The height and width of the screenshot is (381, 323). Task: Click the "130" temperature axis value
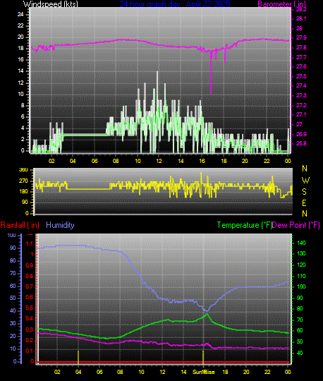pyautogui.click(x=301, y=253)
